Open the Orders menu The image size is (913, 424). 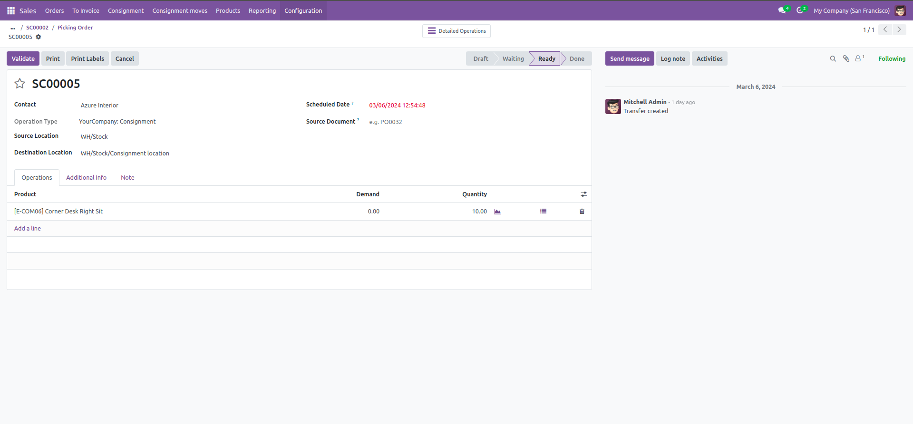[54, 10]
